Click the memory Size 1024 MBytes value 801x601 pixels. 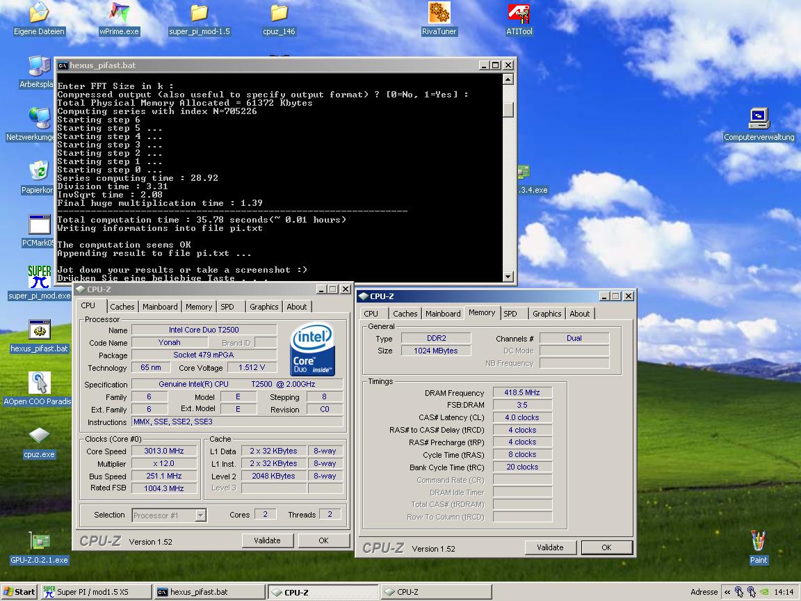436,351
